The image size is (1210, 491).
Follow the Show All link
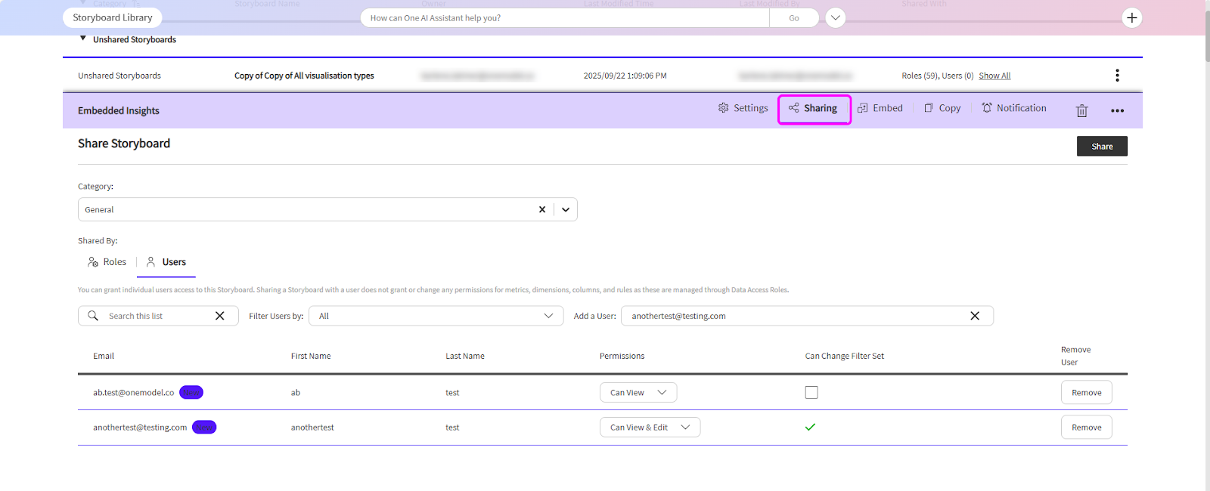click(x=994, y=76)
